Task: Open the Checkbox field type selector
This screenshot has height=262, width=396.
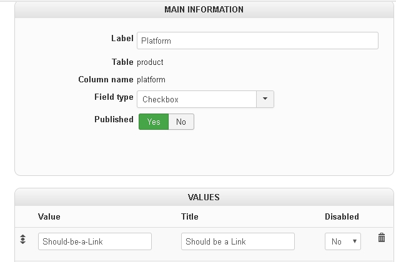Action: pos(197,99)
